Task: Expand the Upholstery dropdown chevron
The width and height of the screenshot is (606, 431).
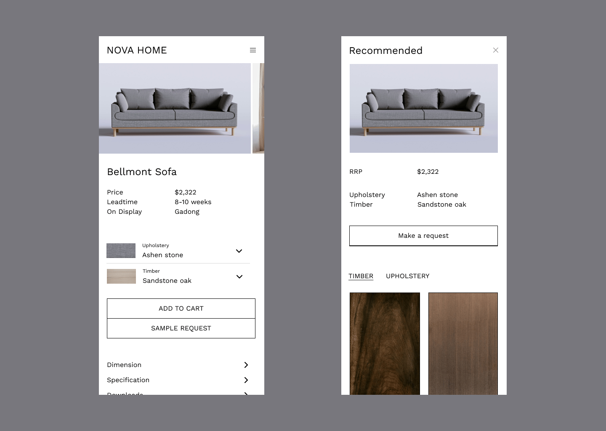Action: click(x=239, y=251)
